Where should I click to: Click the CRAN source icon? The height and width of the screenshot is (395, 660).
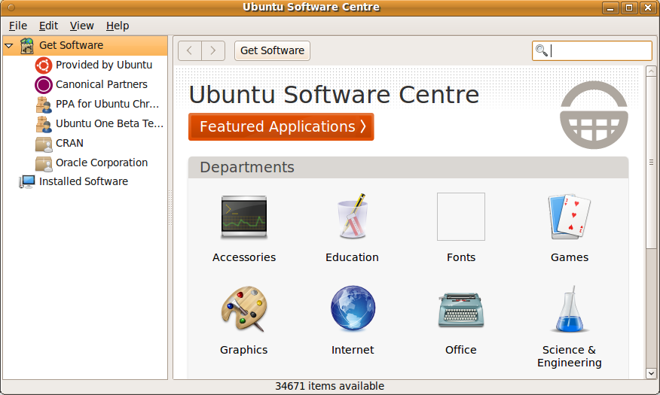[44, 143]
